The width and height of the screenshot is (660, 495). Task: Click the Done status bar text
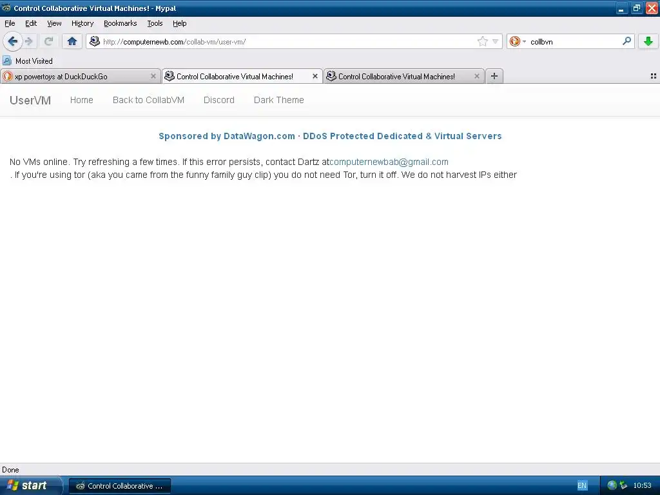(x=10, y=470)
